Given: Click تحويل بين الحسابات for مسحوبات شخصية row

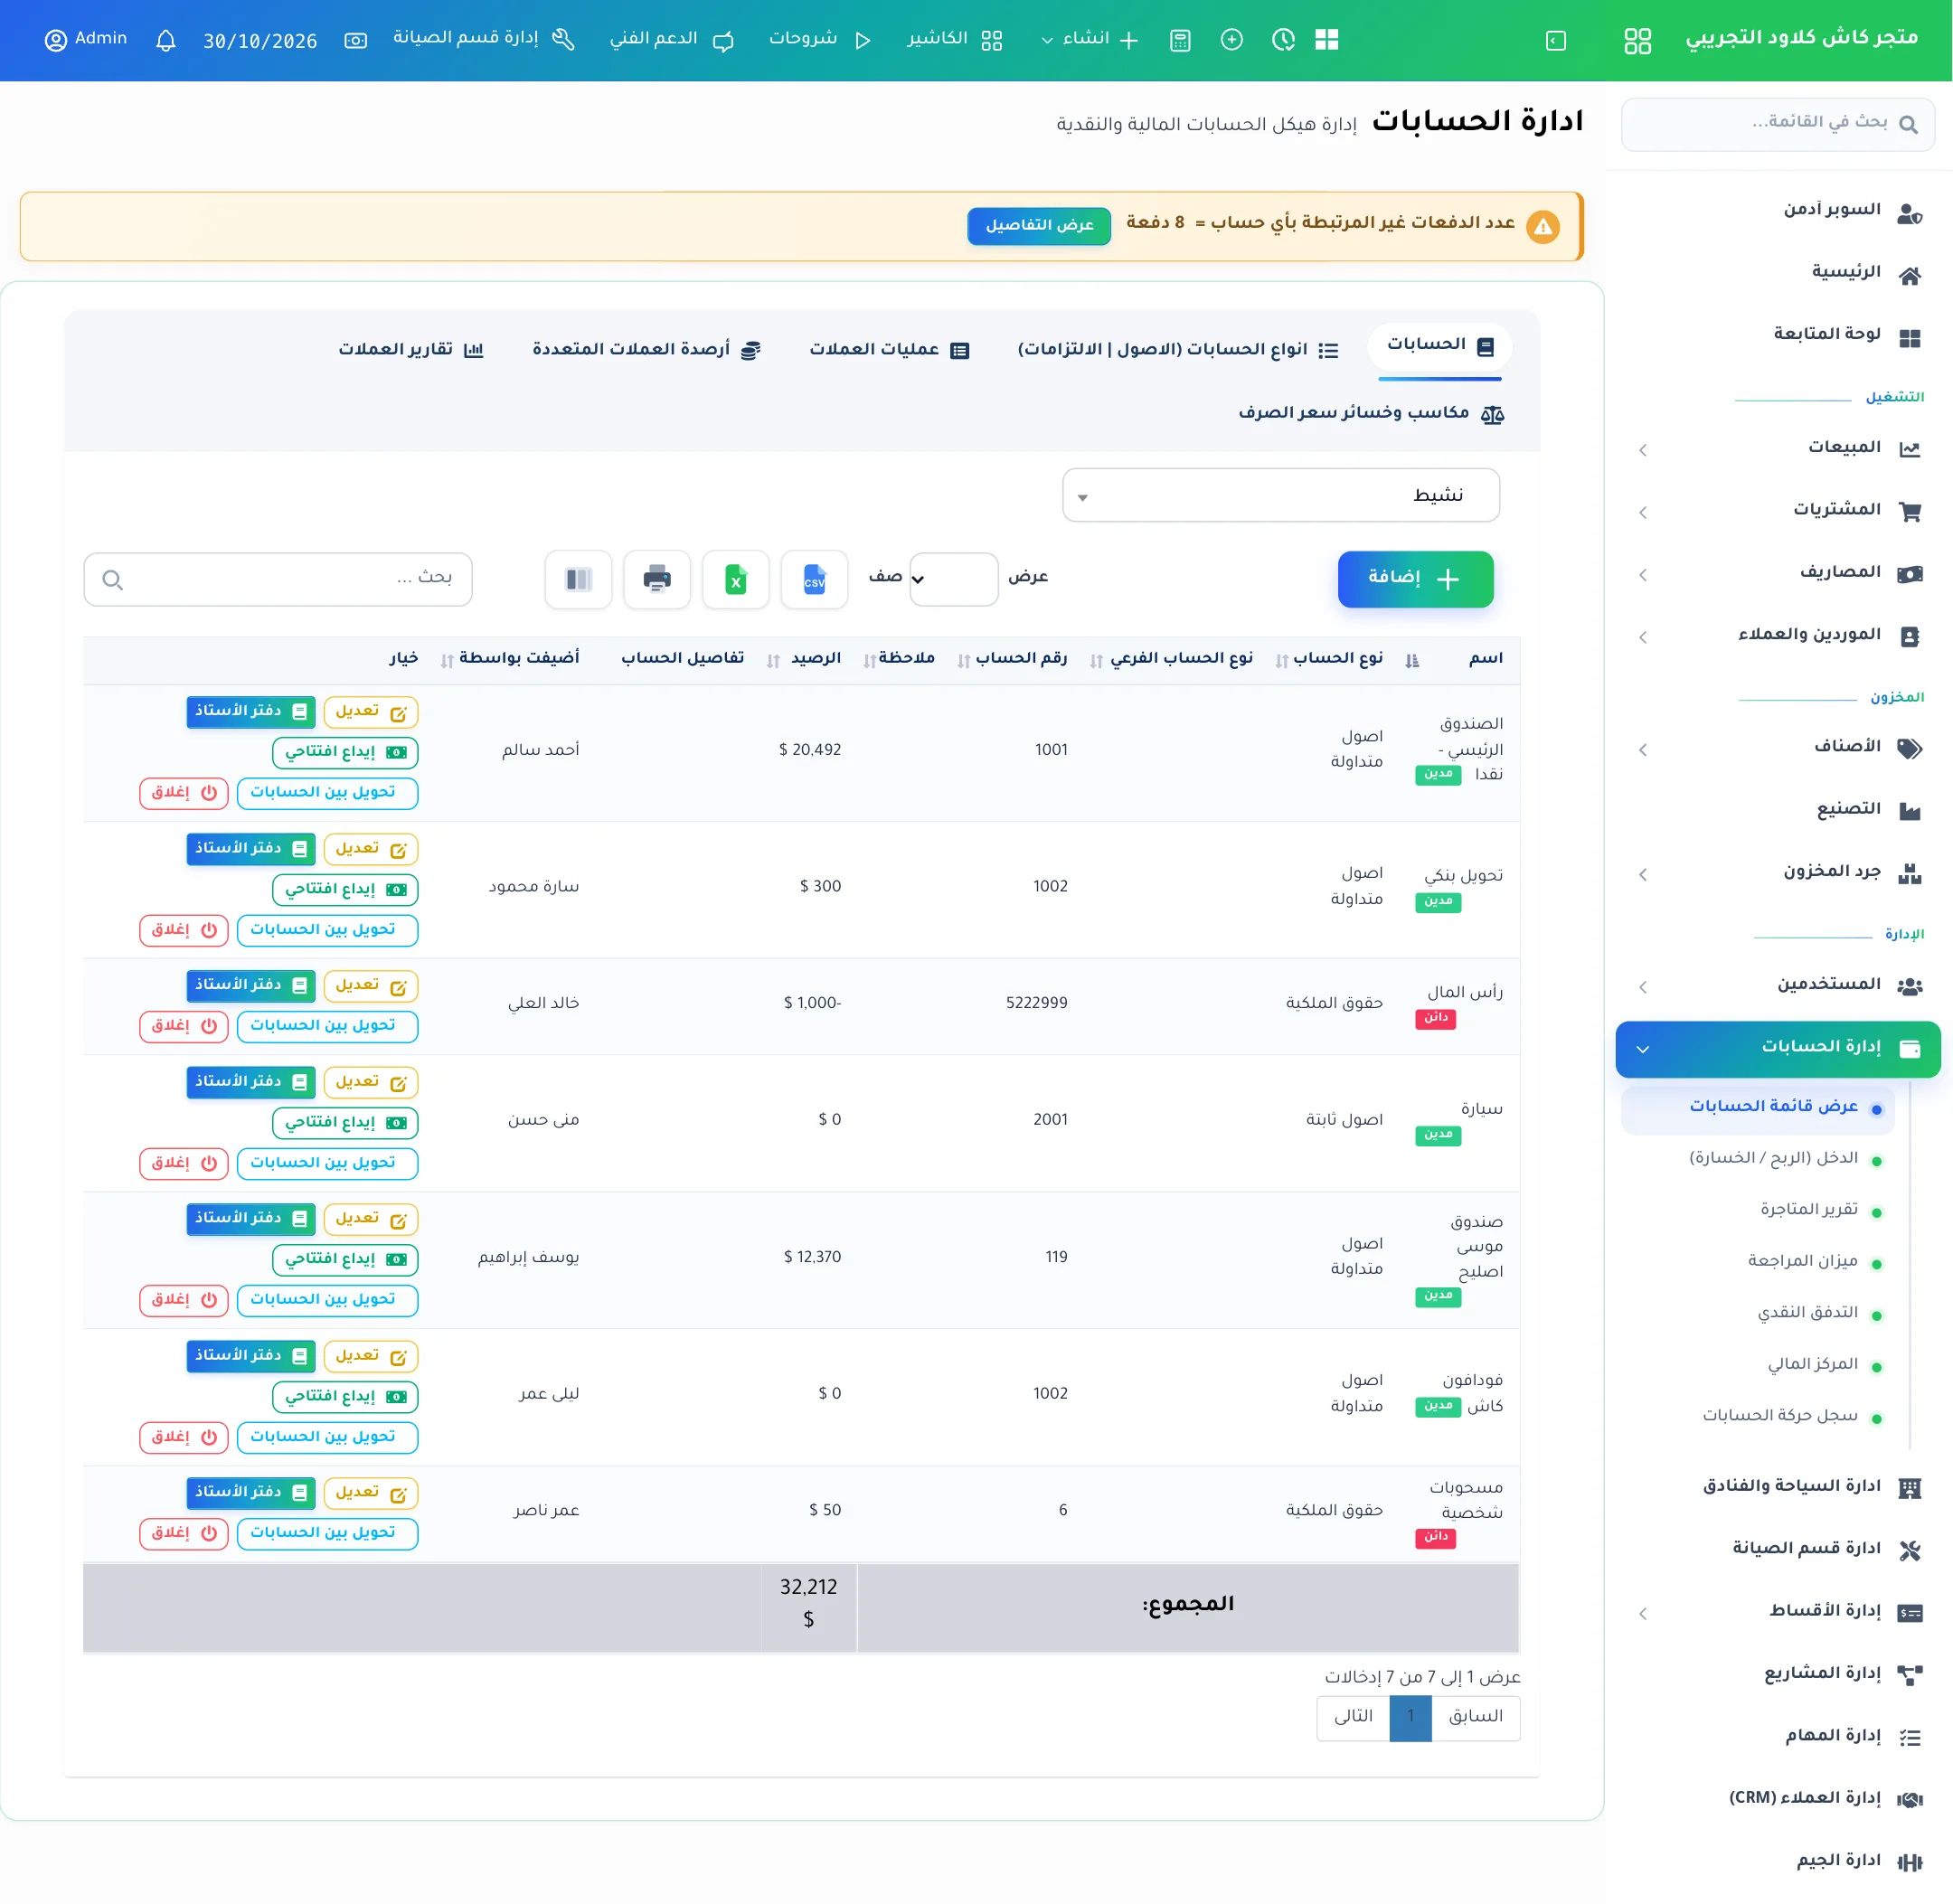Looking at the screenshot, I should click(x=327, y=1534).
